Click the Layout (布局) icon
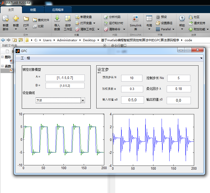This screenshot has width=210, height=193. [149, 18]
